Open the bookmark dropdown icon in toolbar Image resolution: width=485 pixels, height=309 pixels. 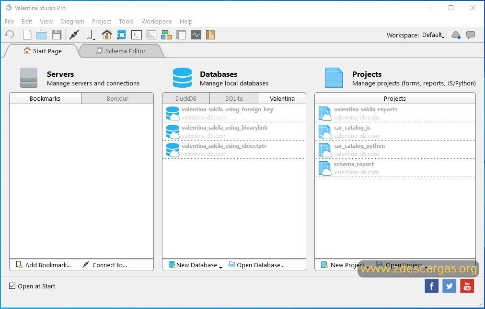[x=90, y=35]
